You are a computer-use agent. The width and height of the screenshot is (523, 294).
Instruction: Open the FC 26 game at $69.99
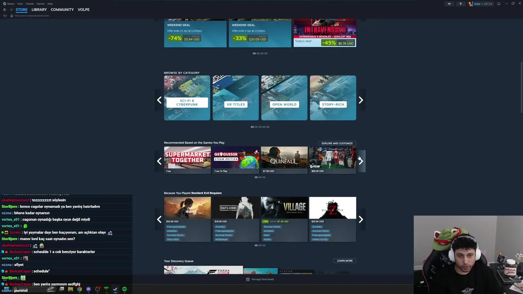[x=333, y=160]
